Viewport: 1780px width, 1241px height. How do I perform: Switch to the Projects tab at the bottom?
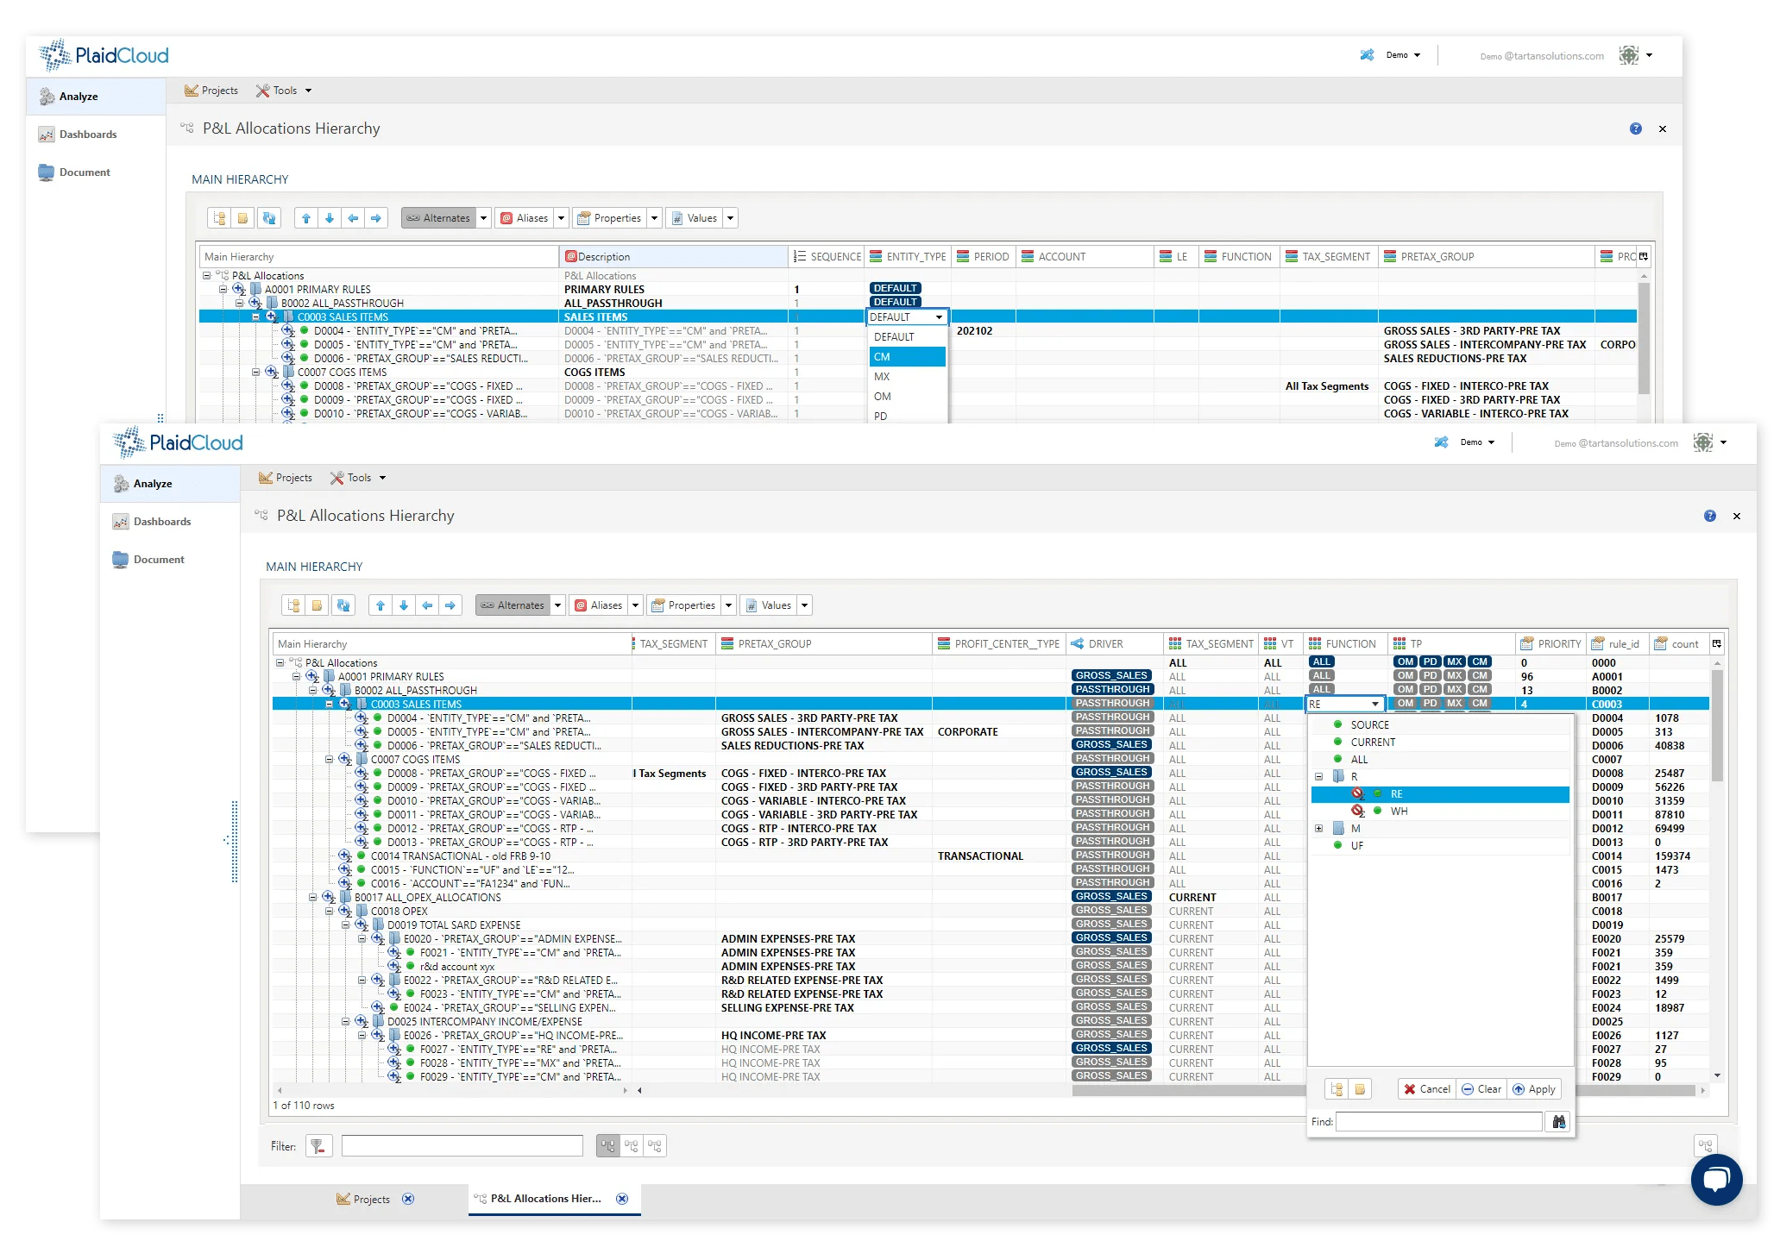click(371, 1199)
